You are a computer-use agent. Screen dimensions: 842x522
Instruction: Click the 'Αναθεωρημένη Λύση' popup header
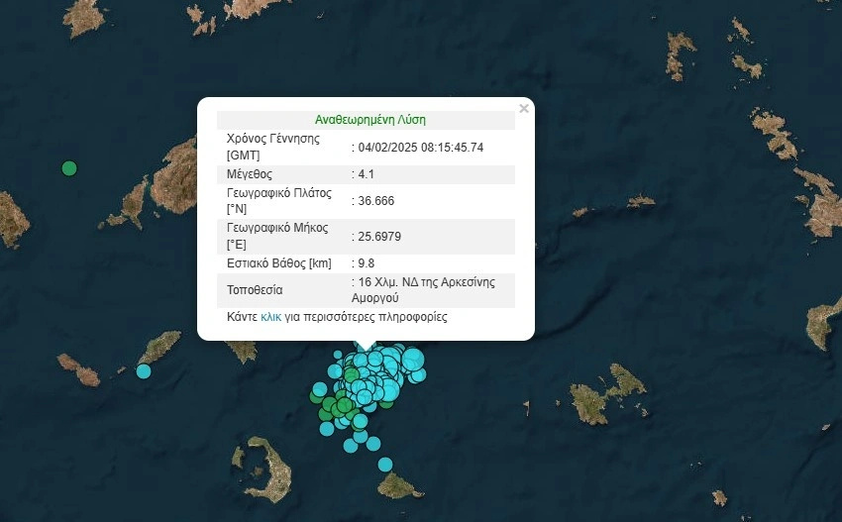(369, 119)
